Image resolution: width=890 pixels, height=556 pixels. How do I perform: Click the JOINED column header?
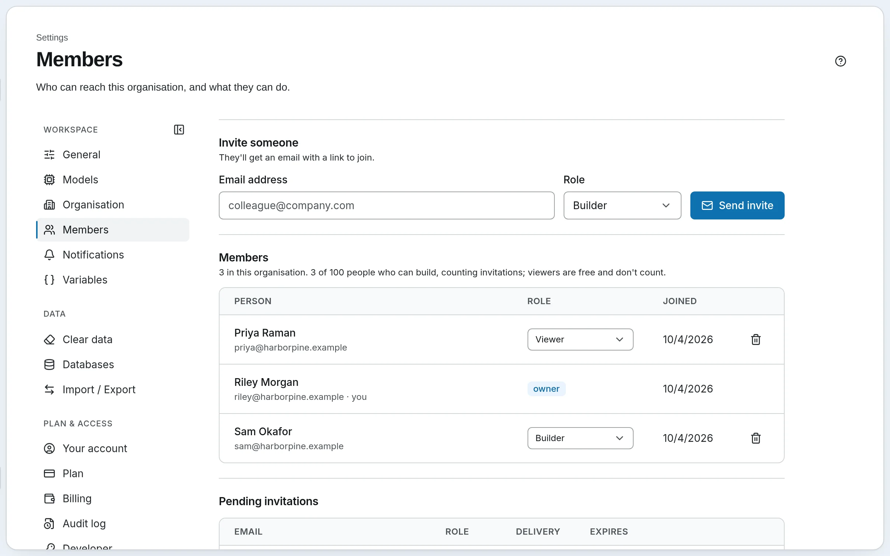(680, 301)
